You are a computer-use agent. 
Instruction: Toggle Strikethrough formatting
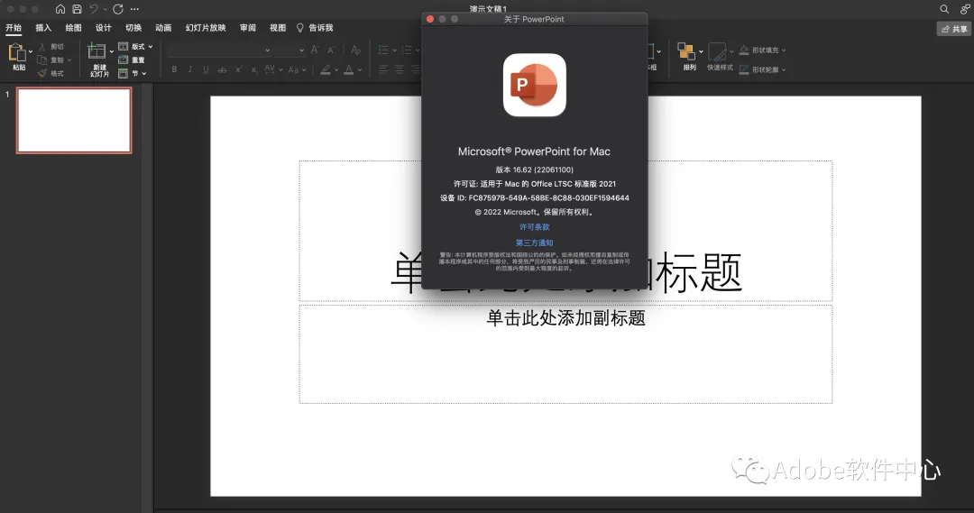[222, 69]
